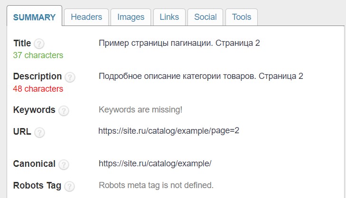Image resolution: width=346 pixels, height=198 pixels.
Task: Click the 'Description' field label
Action: click(37, 77)
